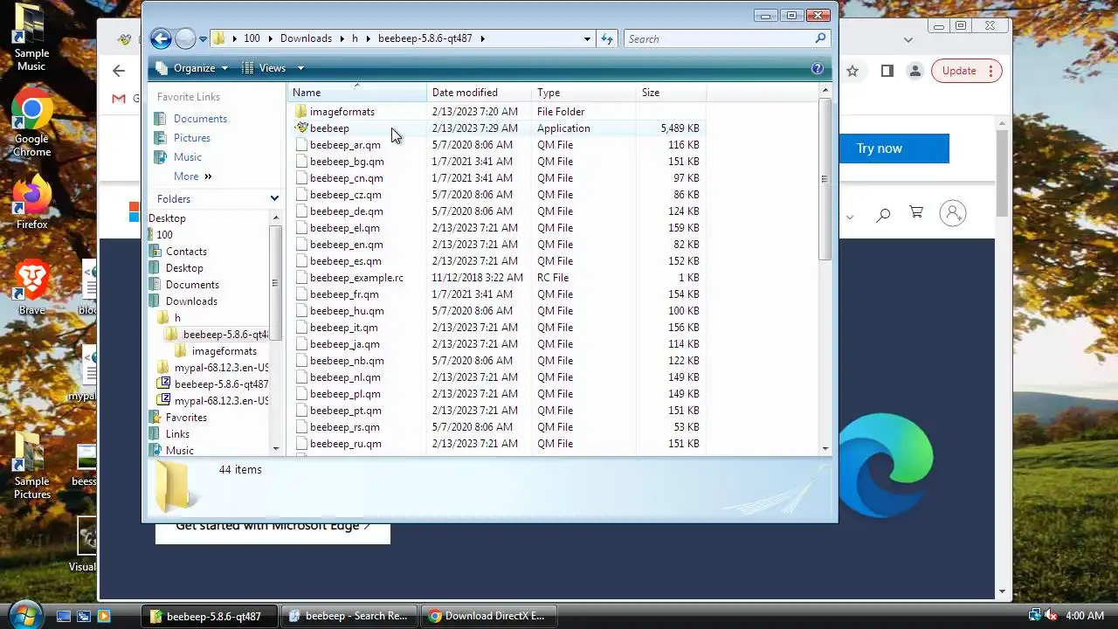This screenshot has width=1118, height=629.
Task: Sort by Name column header
Action: pyautogui.click(x=357, y=93)
